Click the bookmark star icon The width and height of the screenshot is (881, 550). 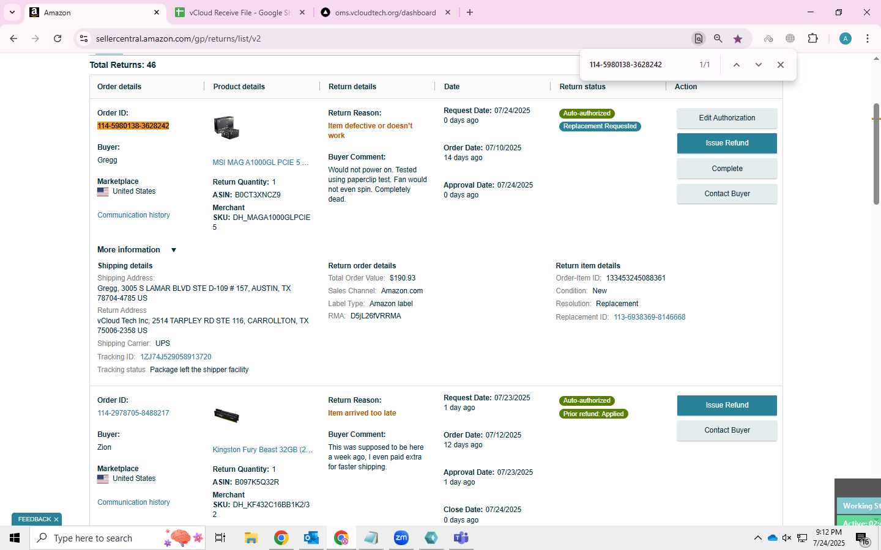pyautogui.click(x=738, y=38)
